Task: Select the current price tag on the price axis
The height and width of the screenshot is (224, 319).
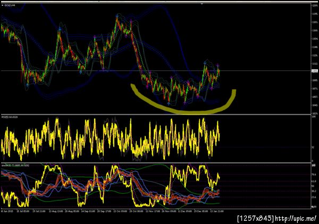Action: (x=315, y=71)
